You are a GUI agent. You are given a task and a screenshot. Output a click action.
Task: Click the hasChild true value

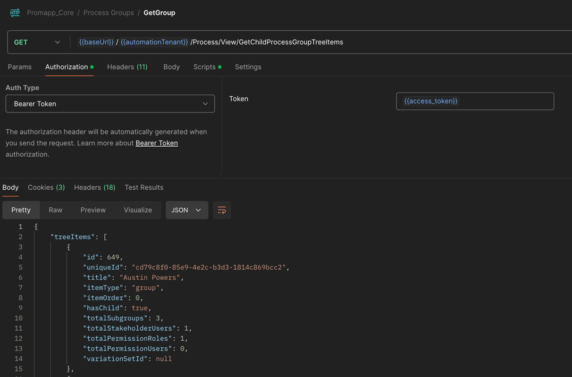[140, 308]
